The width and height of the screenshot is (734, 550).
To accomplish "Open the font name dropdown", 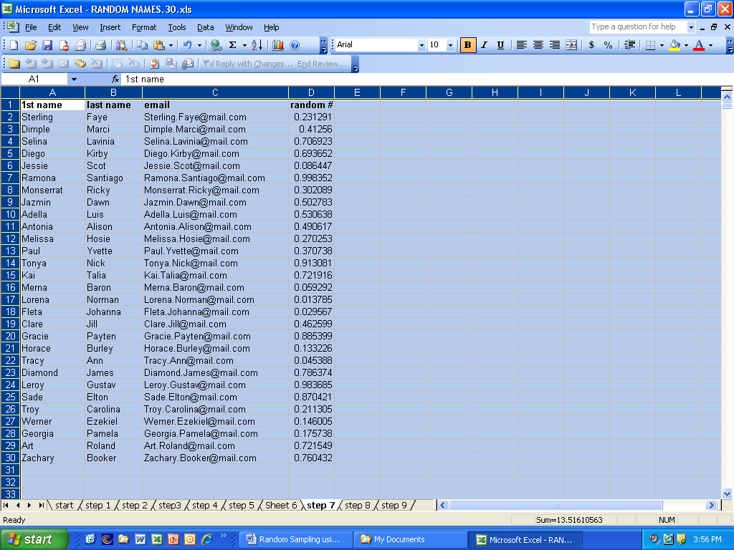I will coord(421,45).
